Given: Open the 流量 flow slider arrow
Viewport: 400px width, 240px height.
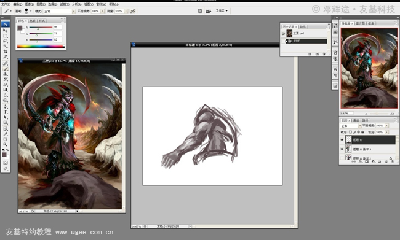Looking at the screenshot, I should [x=126, y=11].
